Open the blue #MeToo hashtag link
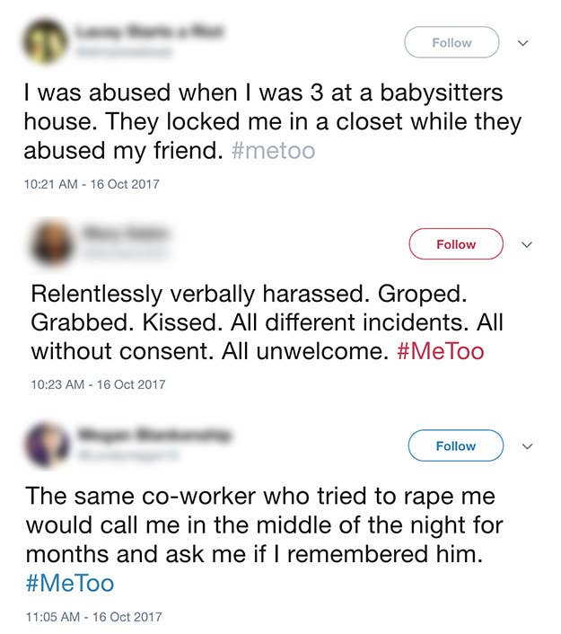561x634 pixels. pos(69,584)
